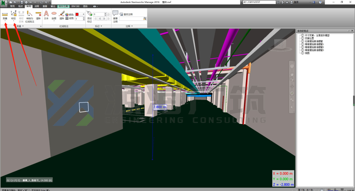Screen dimensions: 355x191
Task: Click the tag ID number field
Action: (x=99, y=14)
